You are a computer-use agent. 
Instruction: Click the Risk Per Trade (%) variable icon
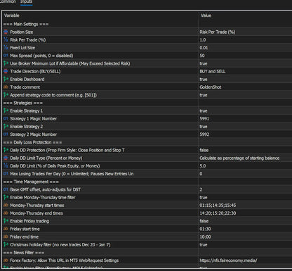point(6,40)
